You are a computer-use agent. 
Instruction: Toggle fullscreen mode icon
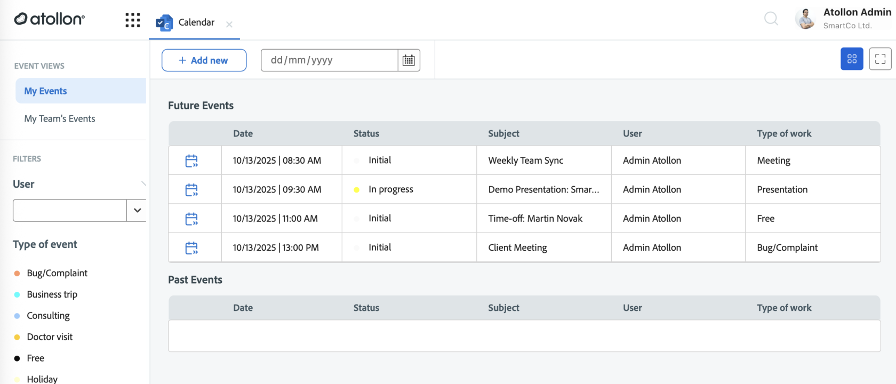[880, 59]
